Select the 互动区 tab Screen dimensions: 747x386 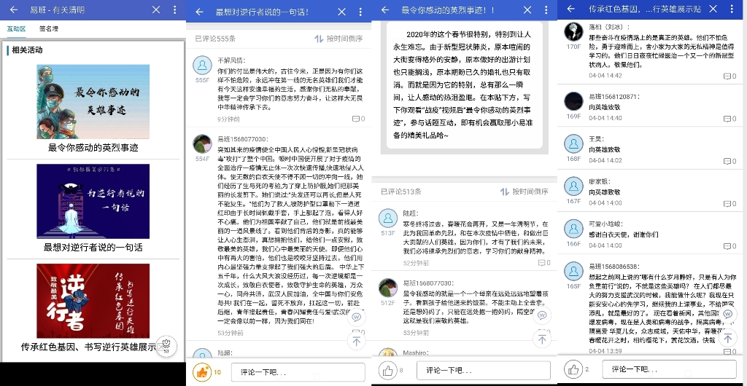pyautogui.click(x=16, y=29)
